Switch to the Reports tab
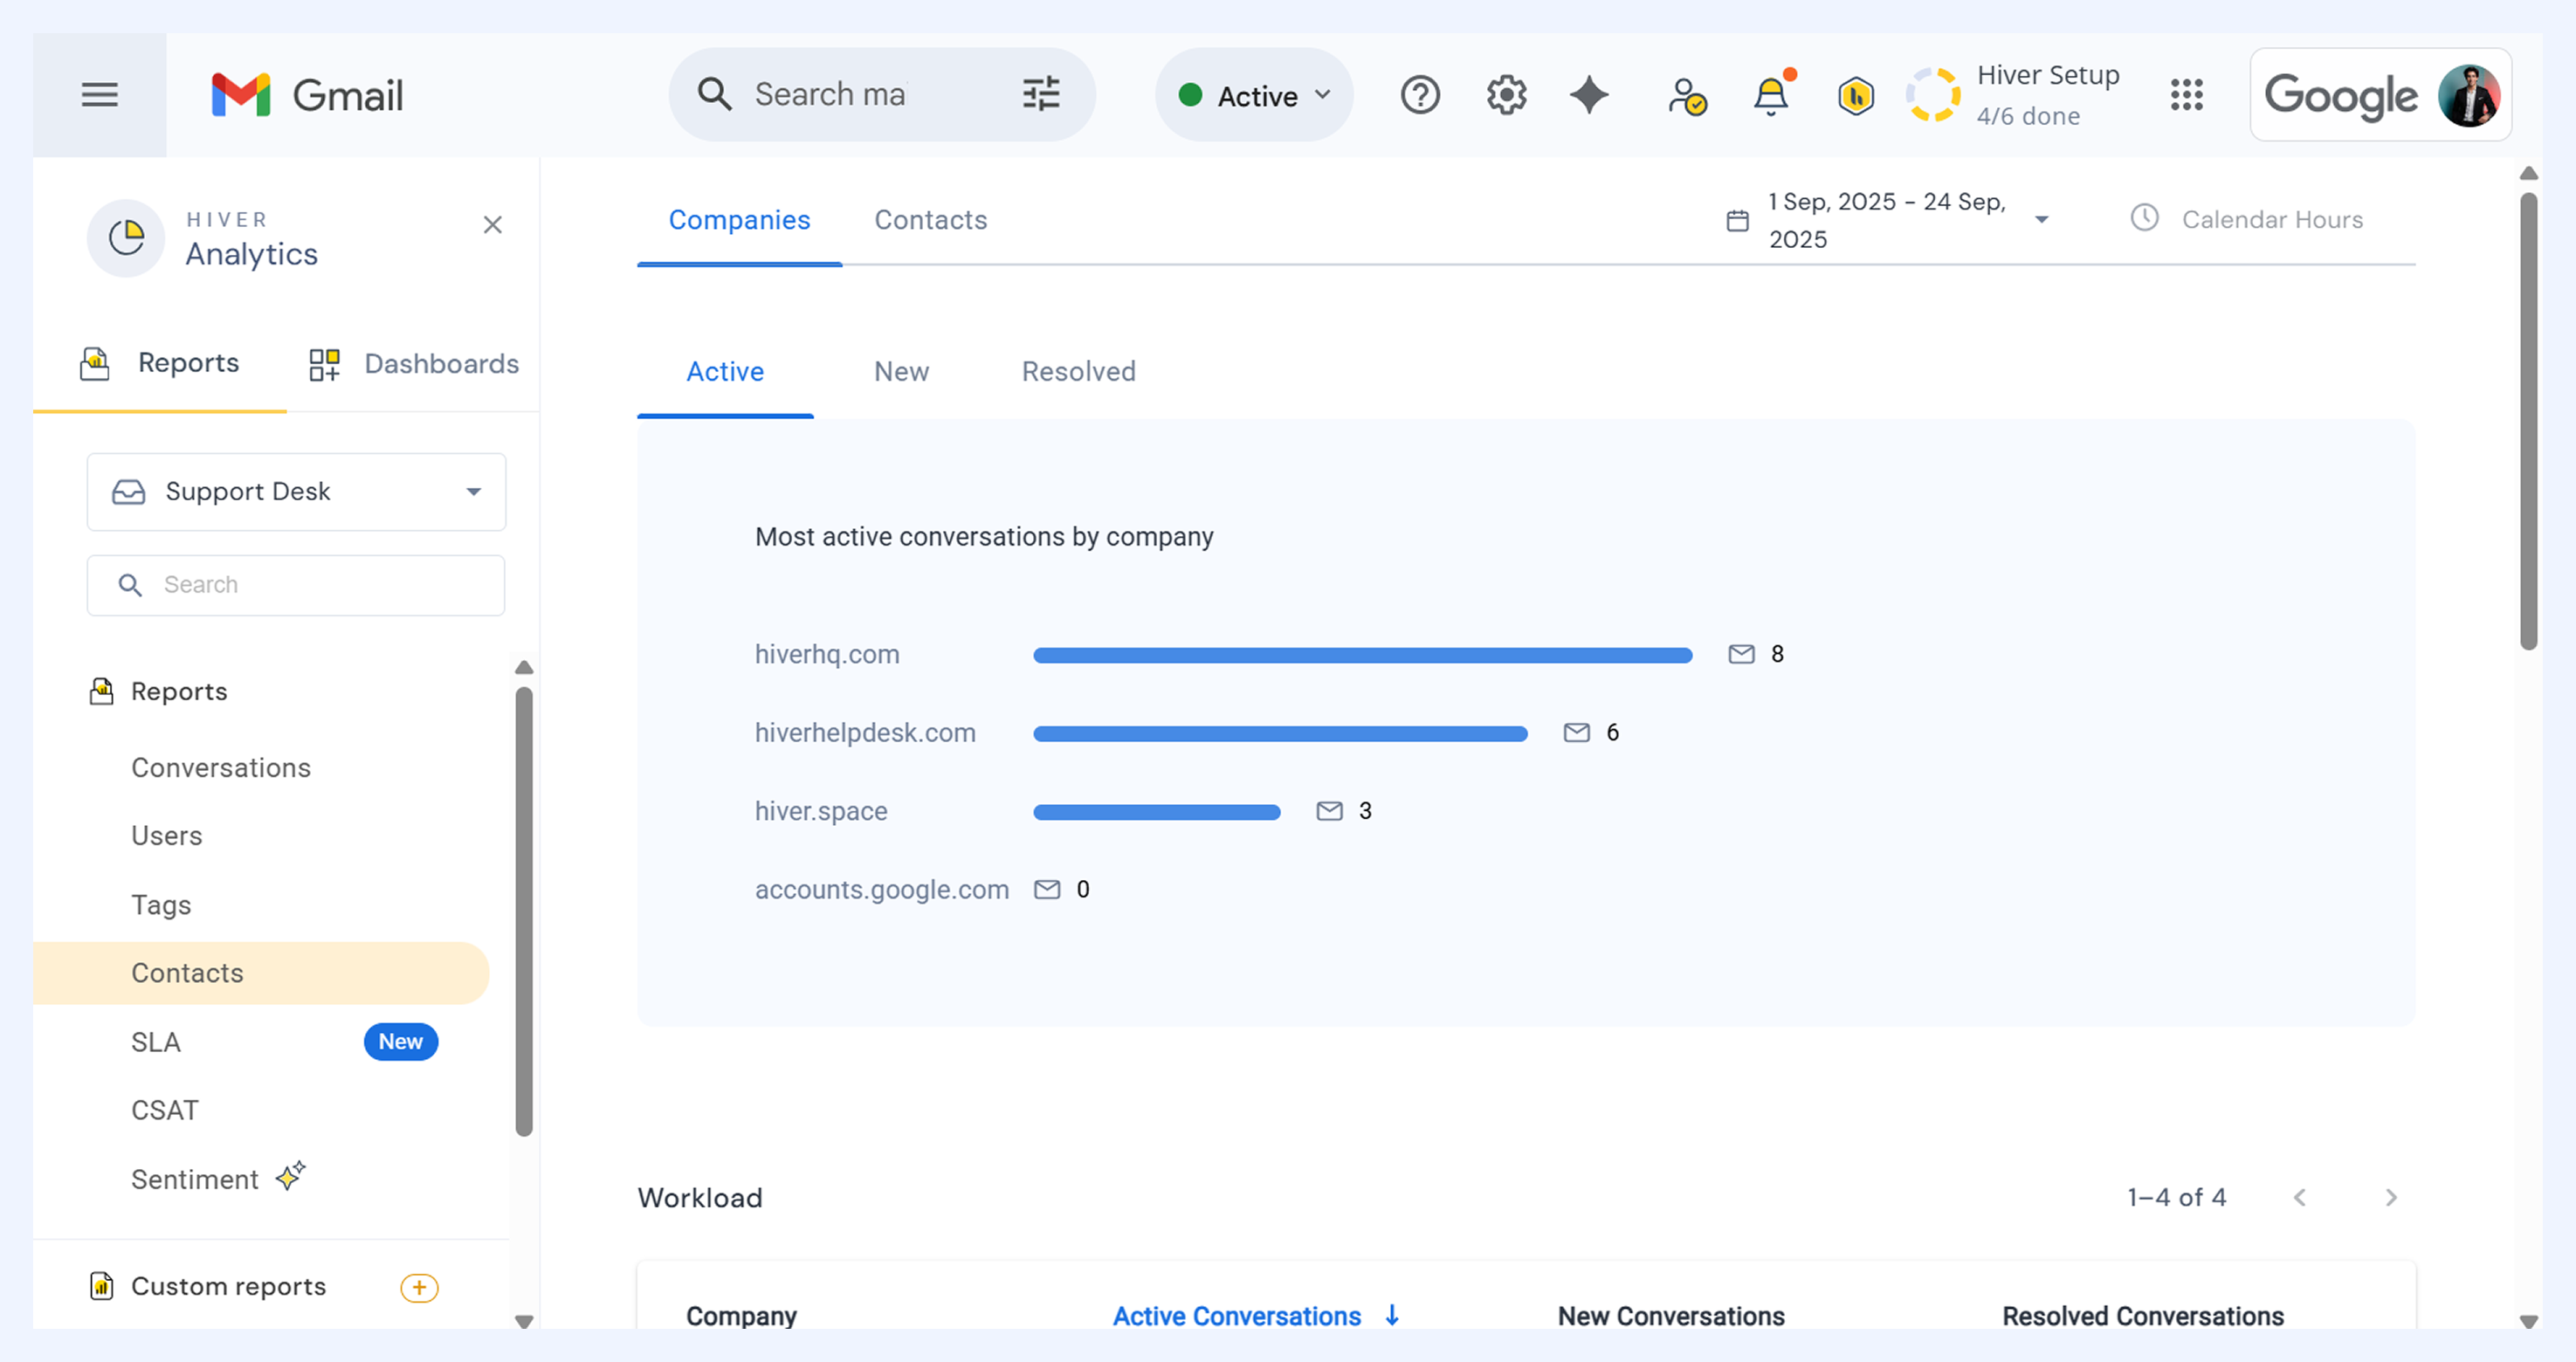 [160, 363]
